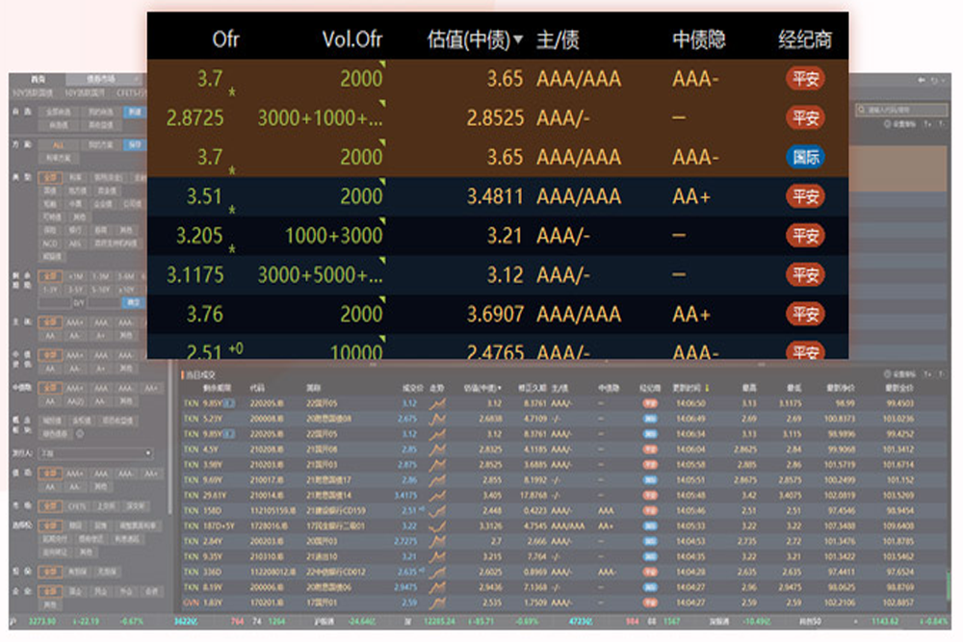Click the trend chart icon for 21国开08
This screenshot has width=963, height=642.
pyautogui.click(x=438, y=449)
